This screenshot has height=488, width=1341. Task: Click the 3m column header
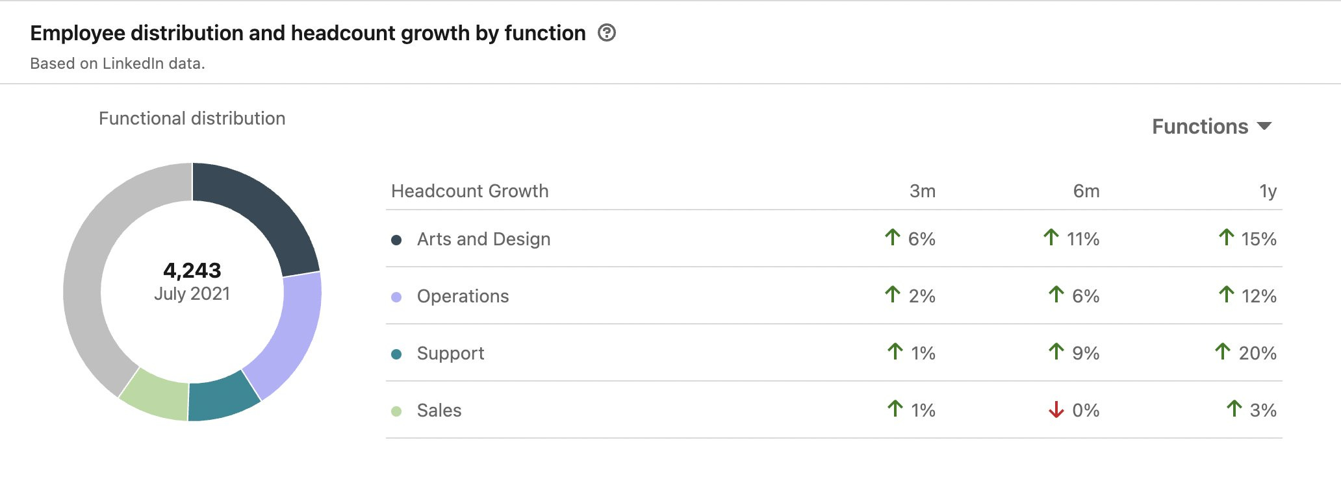(922, 191)
